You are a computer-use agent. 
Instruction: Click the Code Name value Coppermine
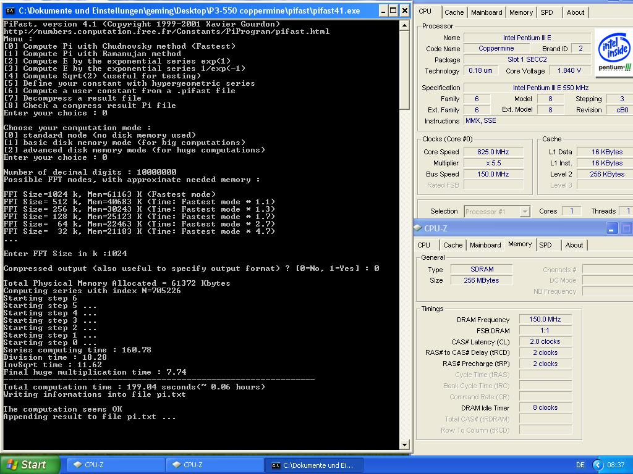[x=496, y=48]
